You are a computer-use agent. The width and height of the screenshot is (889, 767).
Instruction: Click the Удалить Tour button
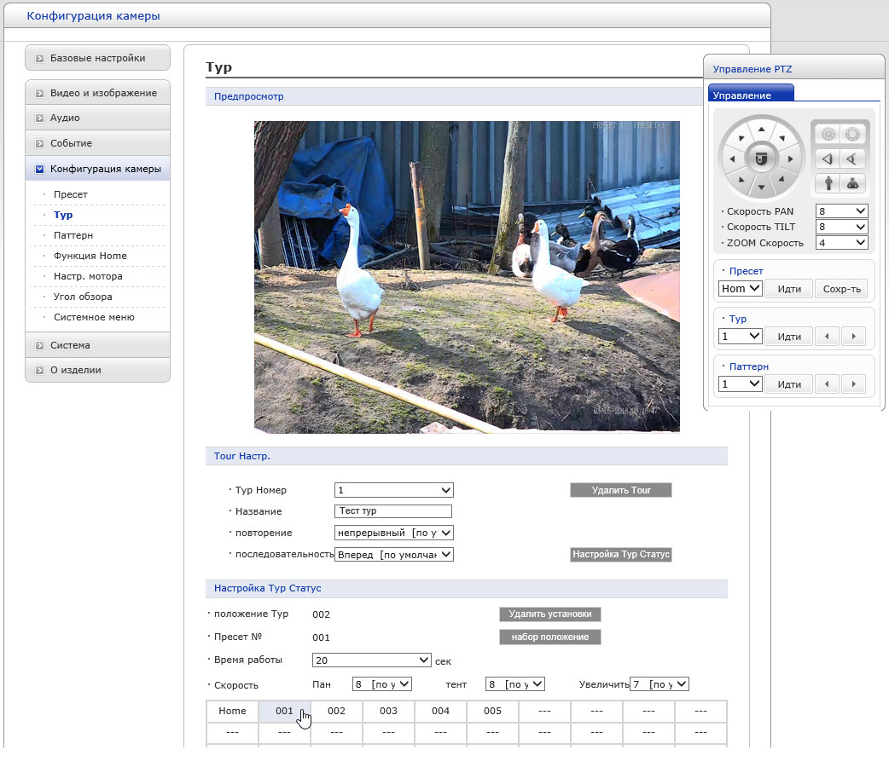coord(620,490)
